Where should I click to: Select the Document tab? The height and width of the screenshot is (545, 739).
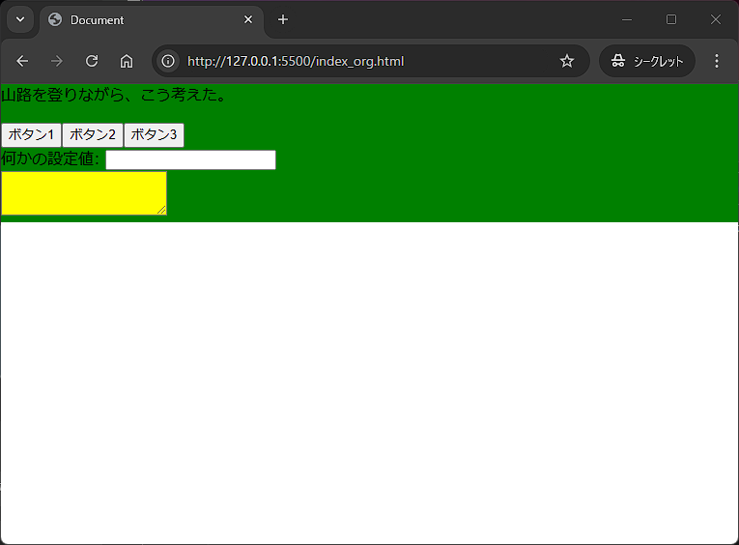[151, 20]
